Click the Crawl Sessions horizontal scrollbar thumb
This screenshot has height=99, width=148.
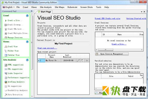tap(105, 50)
